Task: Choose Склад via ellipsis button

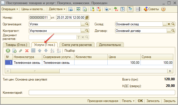Action: pos(165,24)
